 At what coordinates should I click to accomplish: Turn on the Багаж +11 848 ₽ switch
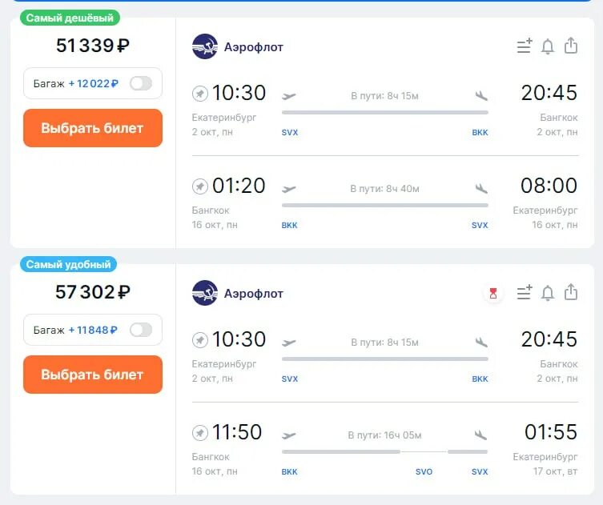point(140,330)
